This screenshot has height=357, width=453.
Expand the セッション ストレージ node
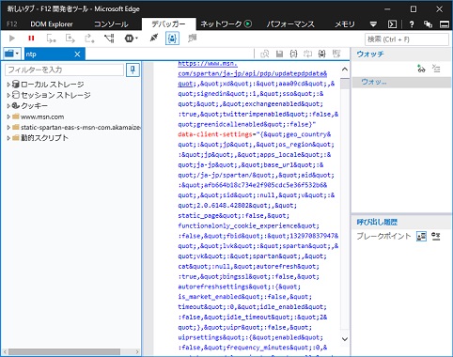tap(8, 95)
